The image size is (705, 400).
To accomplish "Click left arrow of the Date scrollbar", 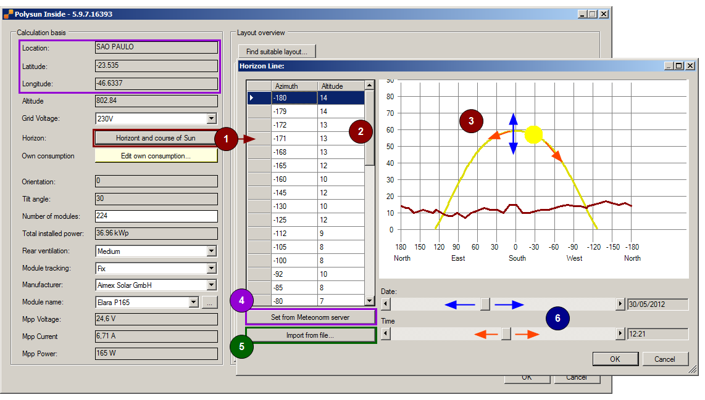I will click(386, 304).
